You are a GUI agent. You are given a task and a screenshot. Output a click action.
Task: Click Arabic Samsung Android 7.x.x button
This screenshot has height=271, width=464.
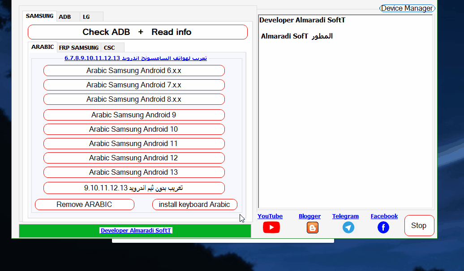click(x=134, y=85)
